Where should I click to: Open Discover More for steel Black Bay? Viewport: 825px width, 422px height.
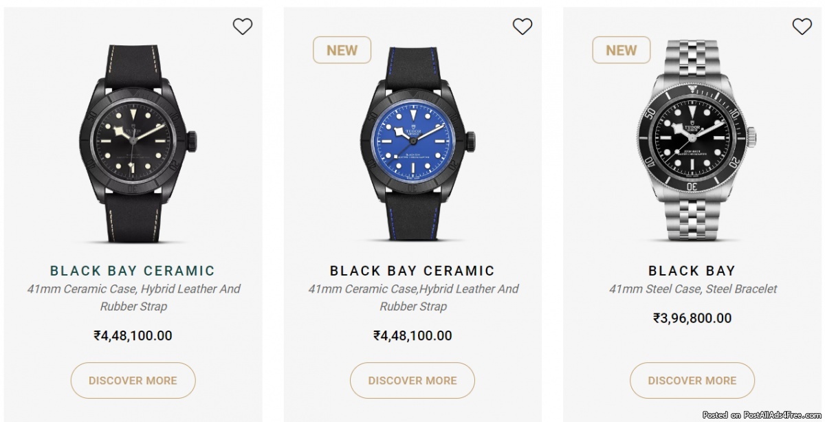click(692, 380)
